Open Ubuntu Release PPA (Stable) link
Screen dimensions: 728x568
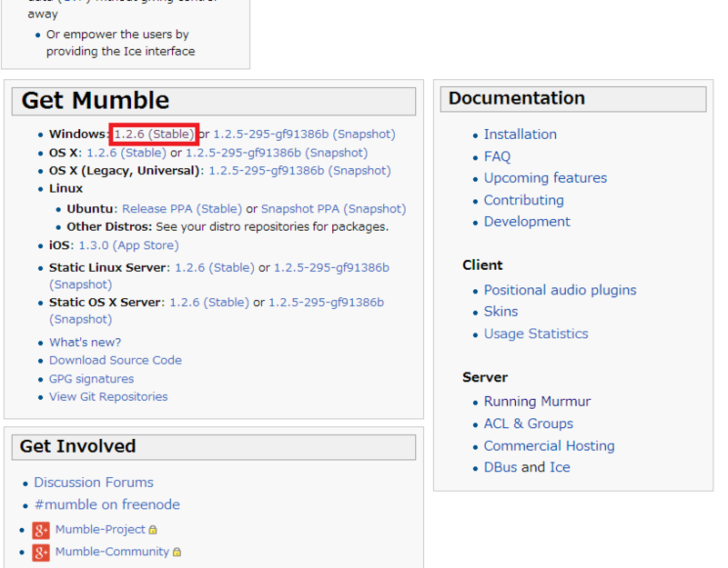tap(182, 209)
